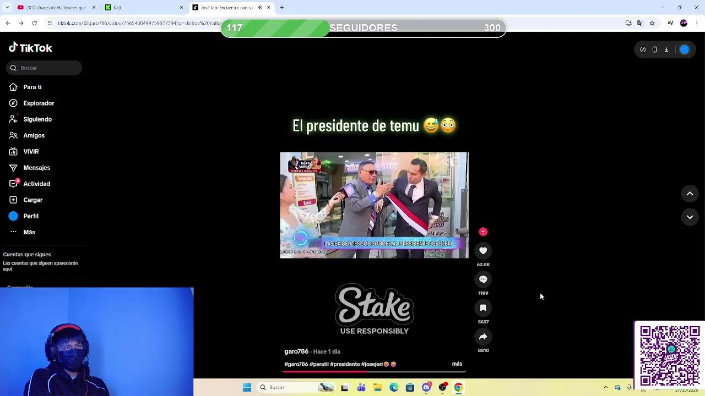This screenshot has height=396, width=705.
Task: Open the blue profile avatar menu
Action: tap(684, 50)
